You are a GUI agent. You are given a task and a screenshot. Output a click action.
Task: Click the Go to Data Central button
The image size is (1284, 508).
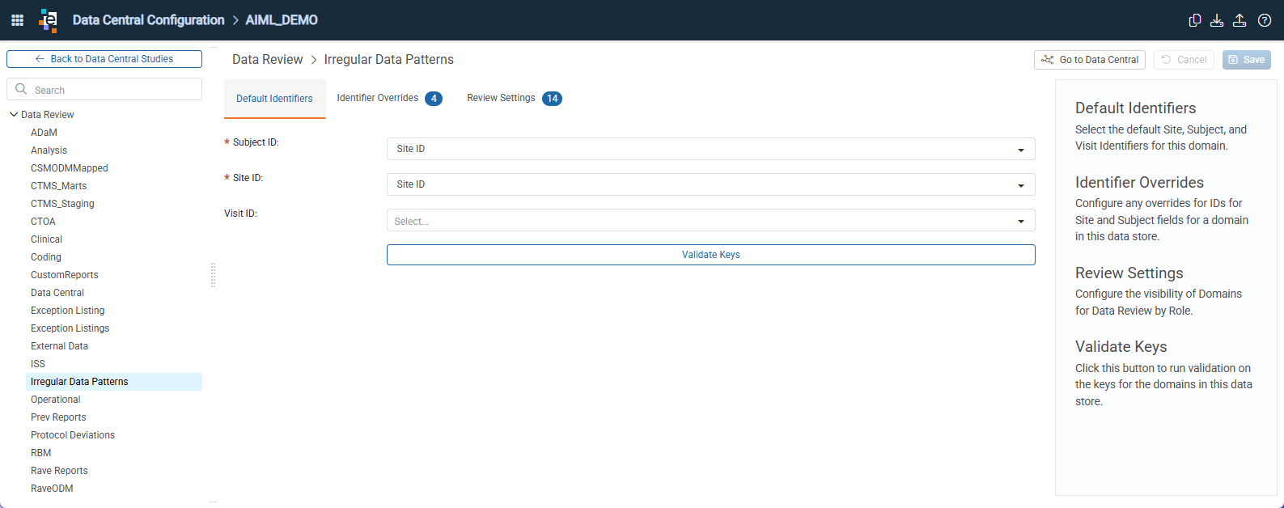coord(1089,60)
